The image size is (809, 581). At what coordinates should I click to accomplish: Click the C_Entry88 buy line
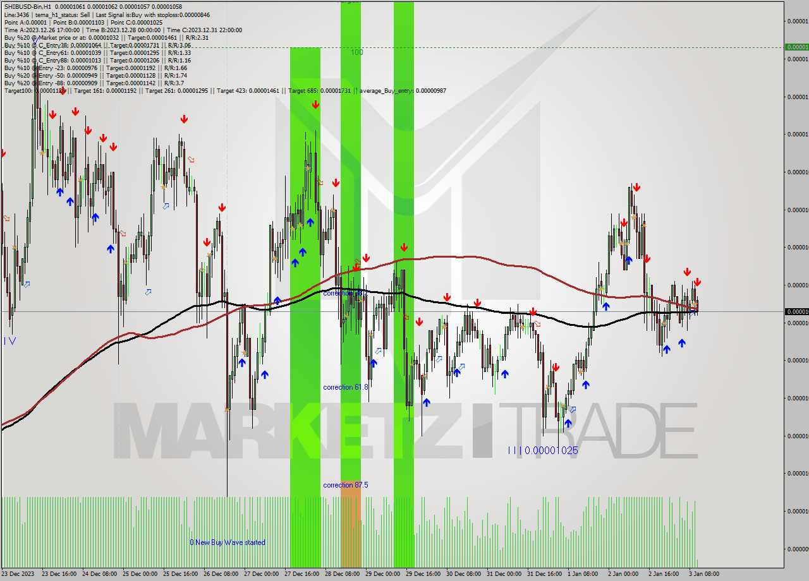(97, 60)
